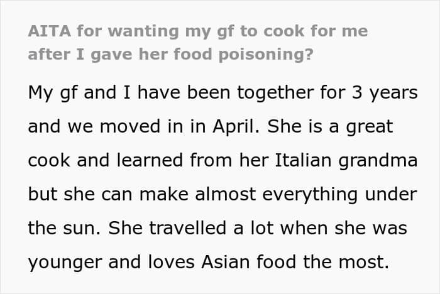The width and height of the screenshot is (440, 294).
Task: Click the post title beginning with AITA
Action: click(198, 43)
